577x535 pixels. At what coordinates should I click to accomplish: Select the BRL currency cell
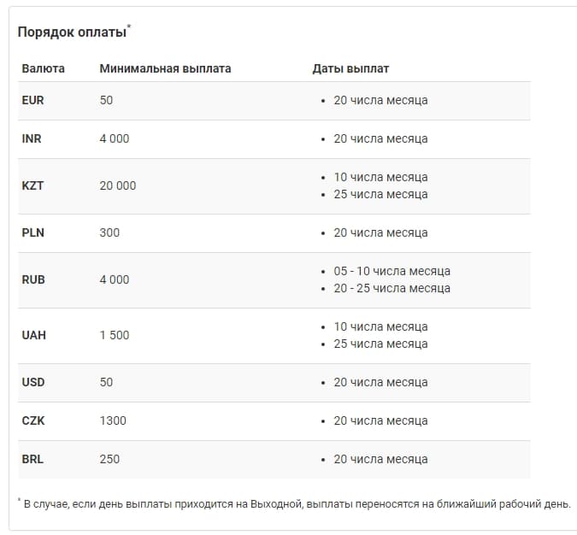coord(32,459)
